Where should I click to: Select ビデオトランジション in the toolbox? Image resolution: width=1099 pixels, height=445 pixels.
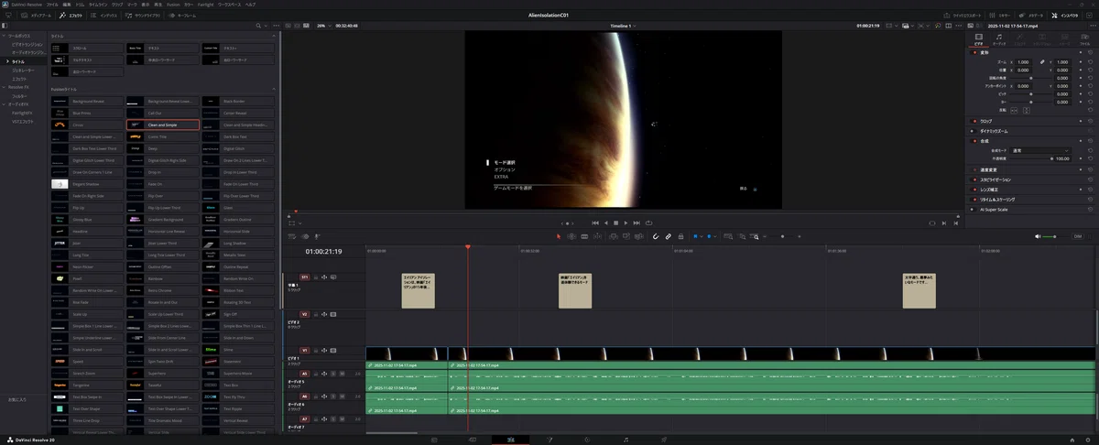click(27, 44)
